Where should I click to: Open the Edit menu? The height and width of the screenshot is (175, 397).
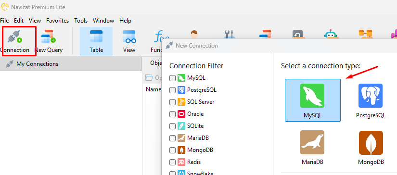[x=19, y=21]
